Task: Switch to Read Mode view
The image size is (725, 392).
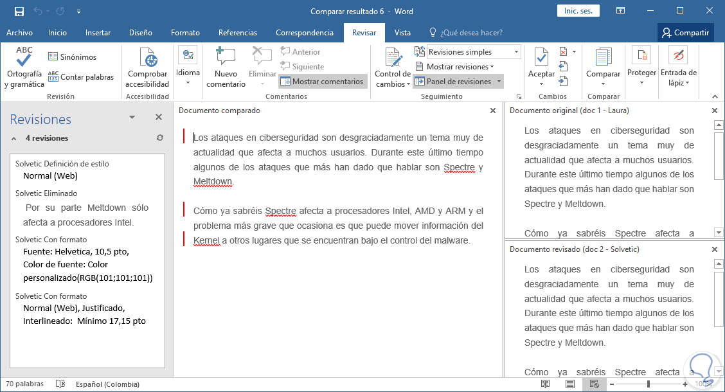Action: tap(546, 384)
